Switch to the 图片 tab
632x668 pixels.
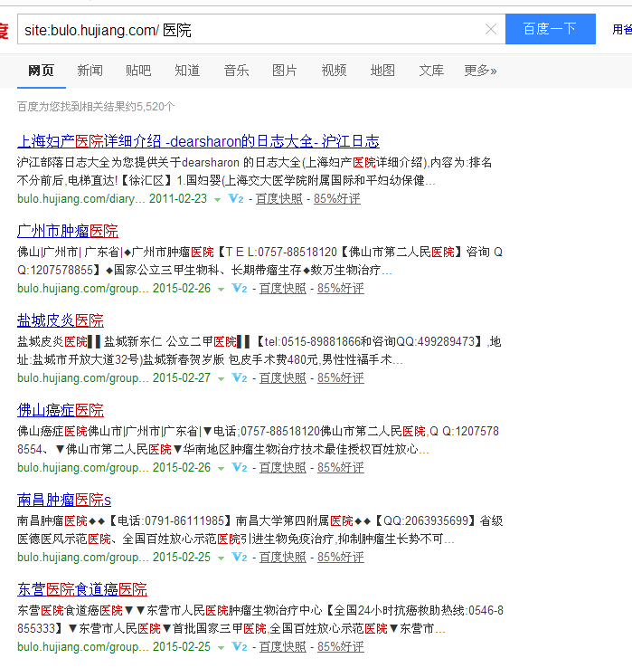tap(285, 71)
